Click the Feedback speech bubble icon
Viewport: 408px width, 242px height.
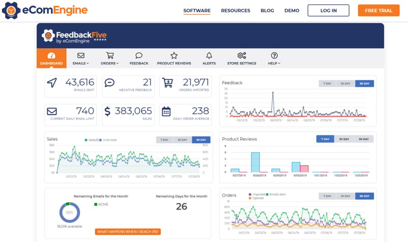pyautogui.click(x=139, y=56)
